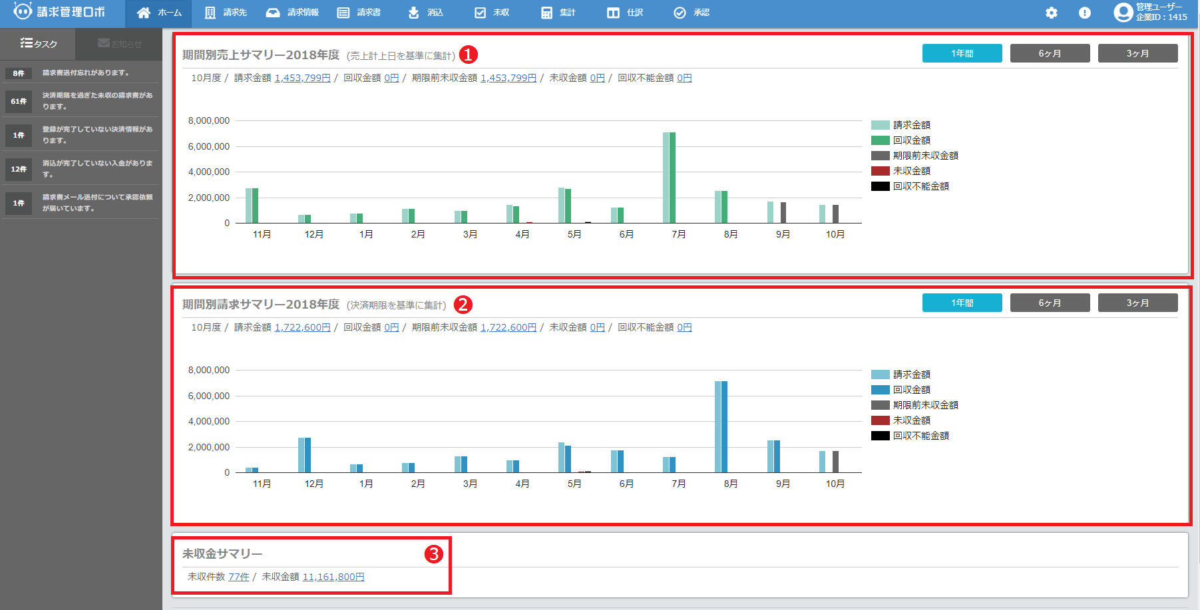The image size is (1200, 610).
Task: Open 請求情報 with the inbox tray icon
Action: [x=273, y=13]
